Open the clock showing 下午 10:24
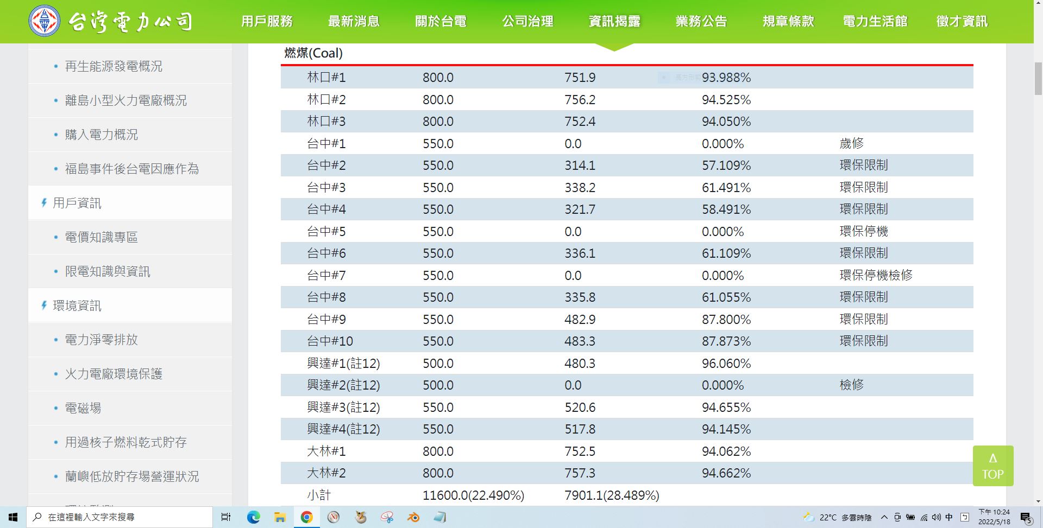The height and width of the screenshot is (528, 1043). 994,517
